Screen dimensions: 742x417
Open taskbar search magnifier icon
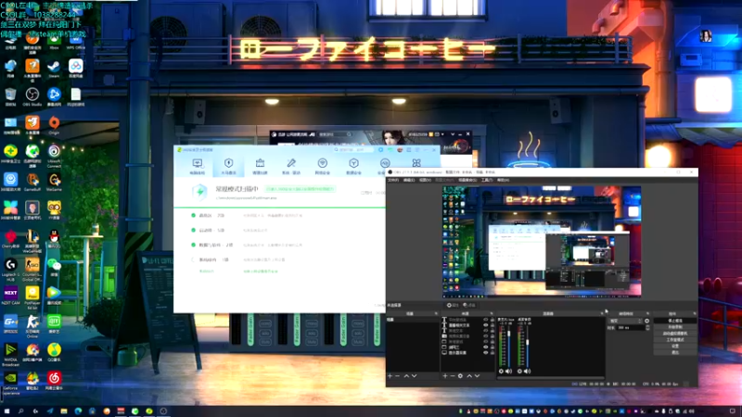click(x=20, y=411)
